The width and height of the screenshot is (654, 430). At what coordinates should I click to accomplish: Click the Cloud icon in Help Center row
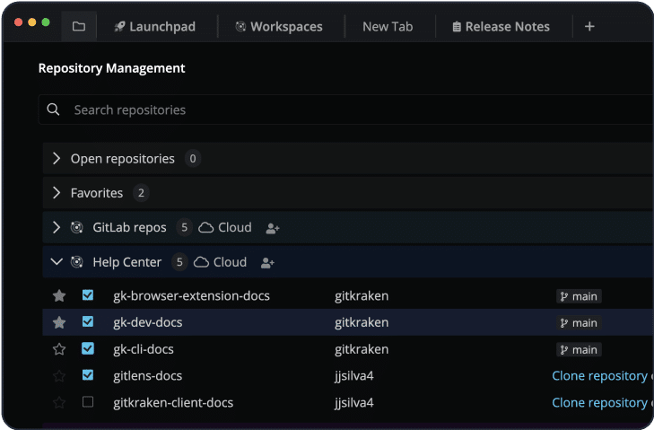[x=201, y=262]
